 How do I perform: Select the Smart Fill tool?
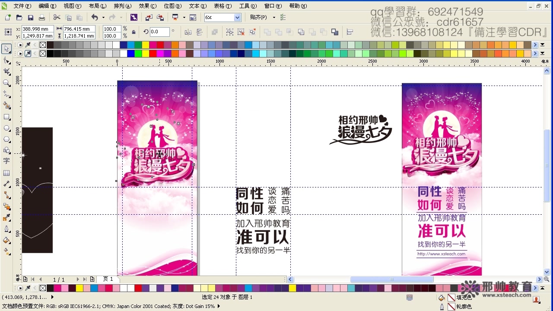click(6, 105)
